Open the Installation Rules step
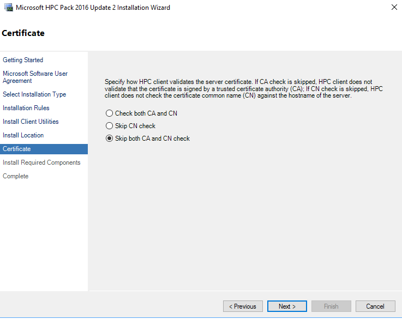Image resolution: width=402 pixels, height=319 pixels. point(26,108)
